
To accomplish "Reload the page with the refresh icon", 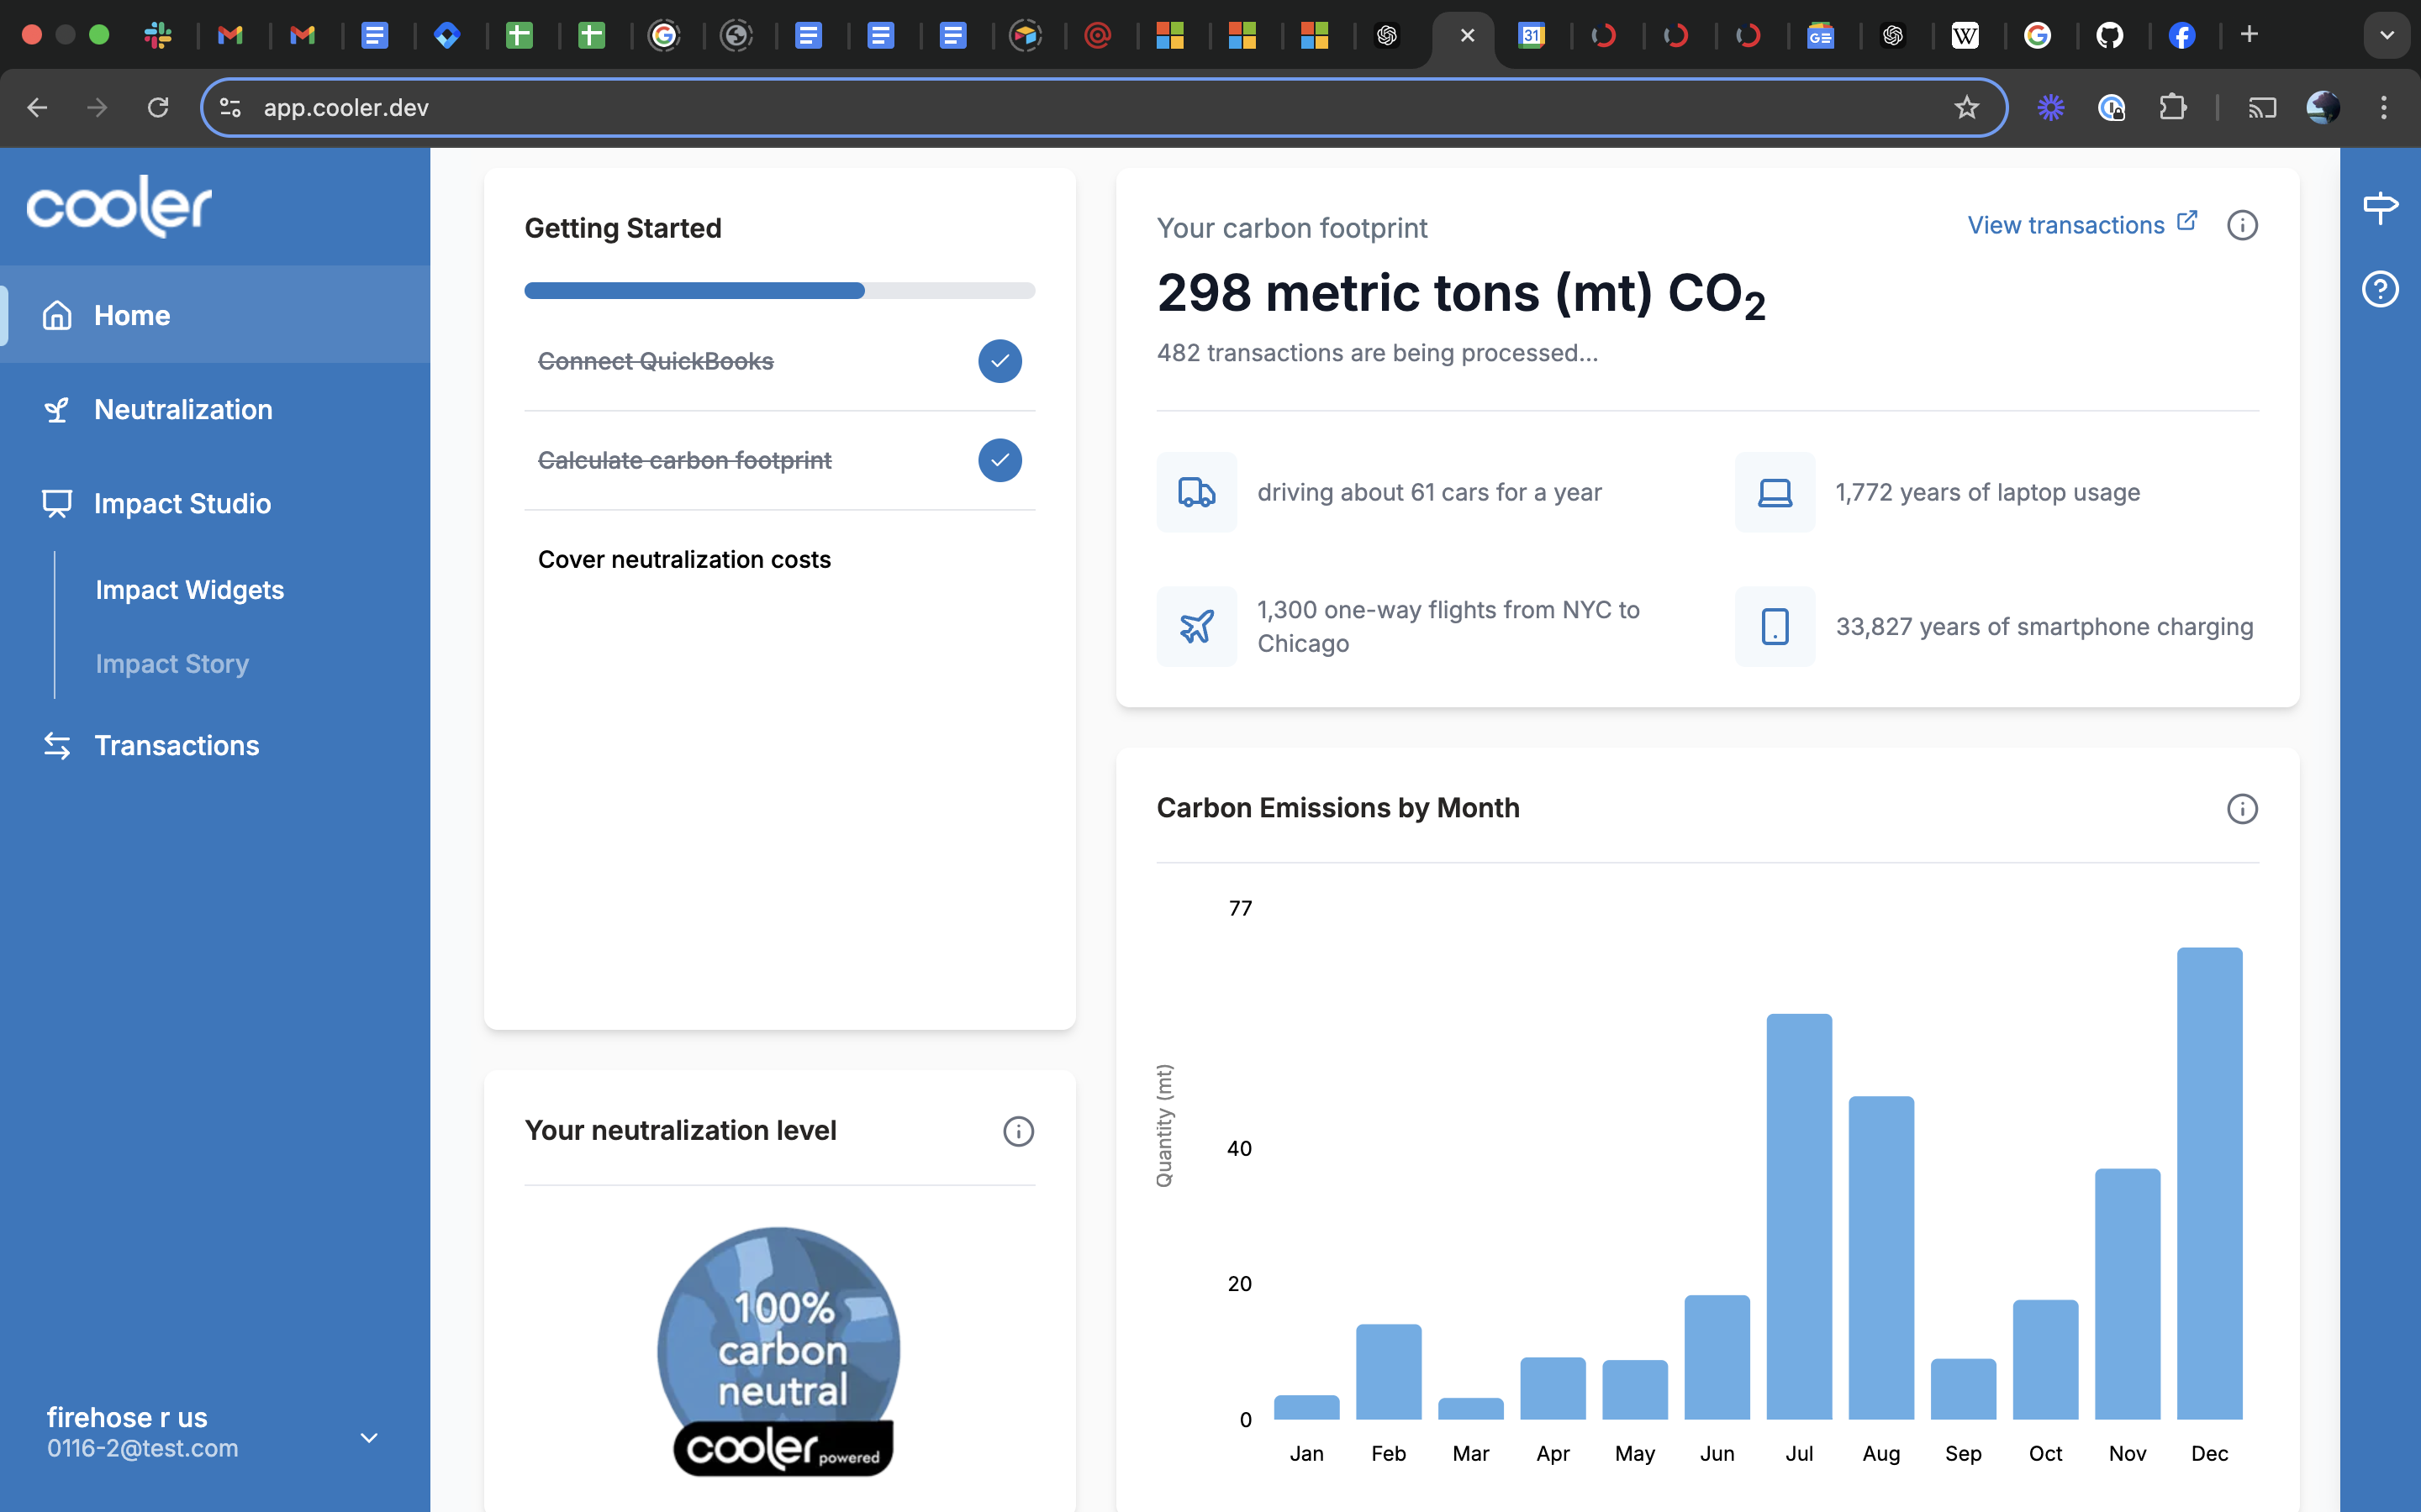I will coord(158,107).
